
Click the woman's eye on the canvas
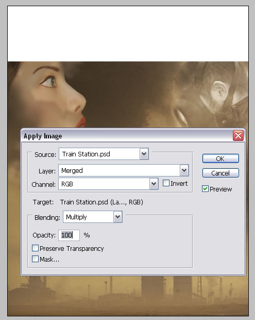click(x=49, y=82)
